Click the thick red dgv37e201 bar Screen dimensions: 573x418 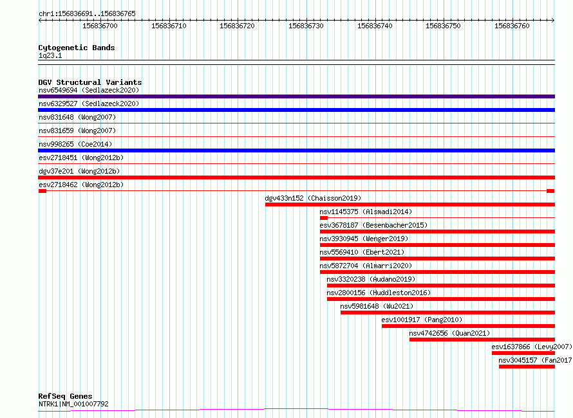click(x=296, y=177)
